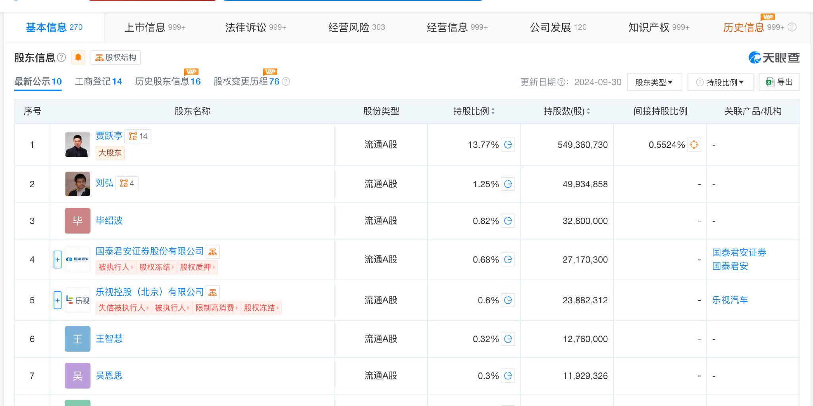Open related product link 国泰君安证券

pyautogui.click(x=739, y=253)
